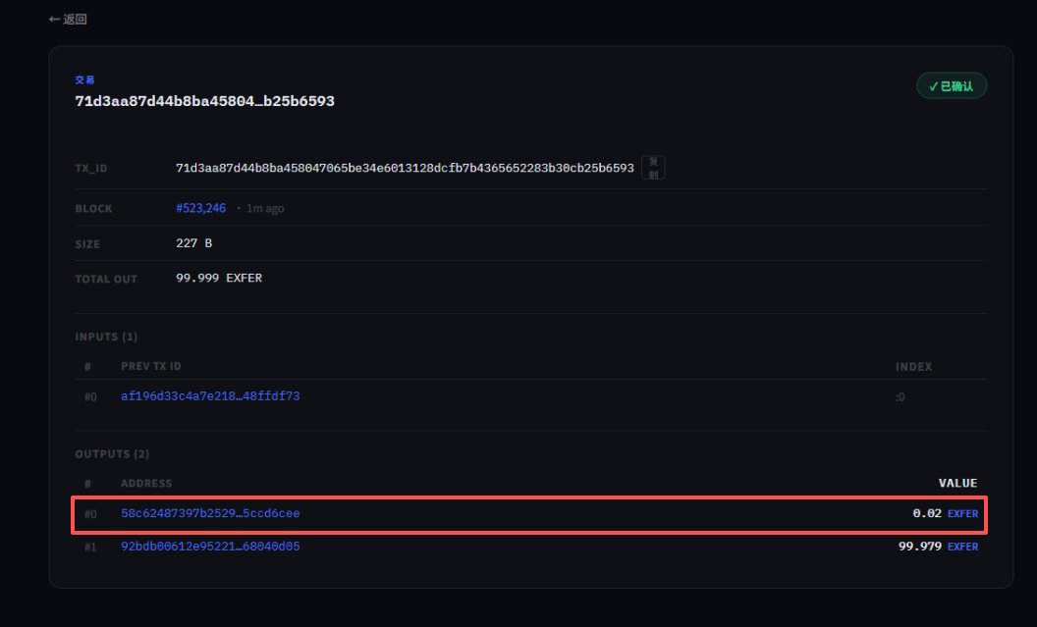
Task: Click the SIZE field label
Action: (87, 243)
